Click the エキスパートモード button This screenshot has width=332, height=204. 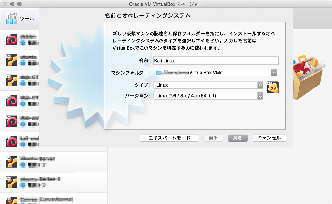[169, 138]
